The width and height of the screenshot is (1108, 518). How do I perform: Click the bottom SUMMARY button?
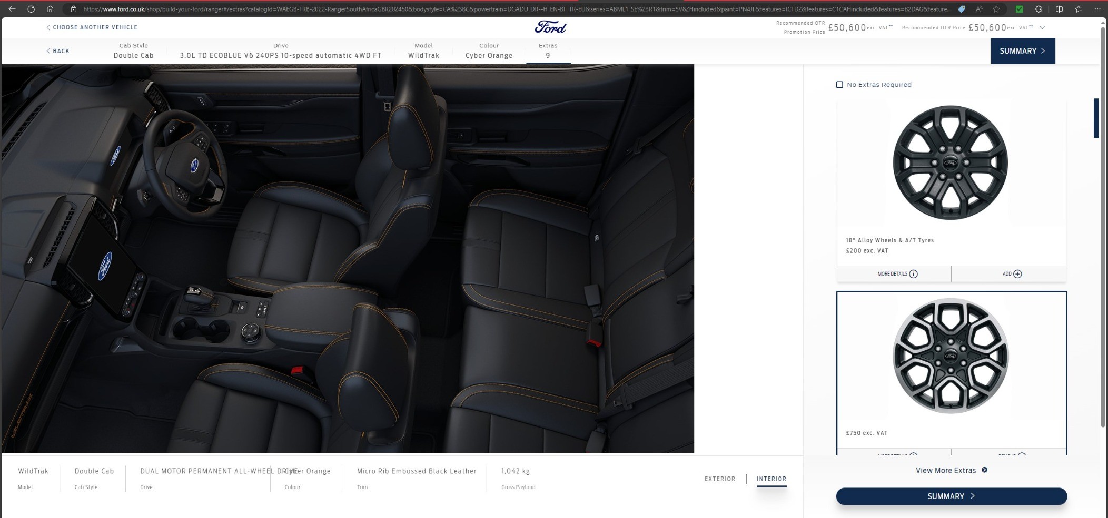click(x=952, y=496)
